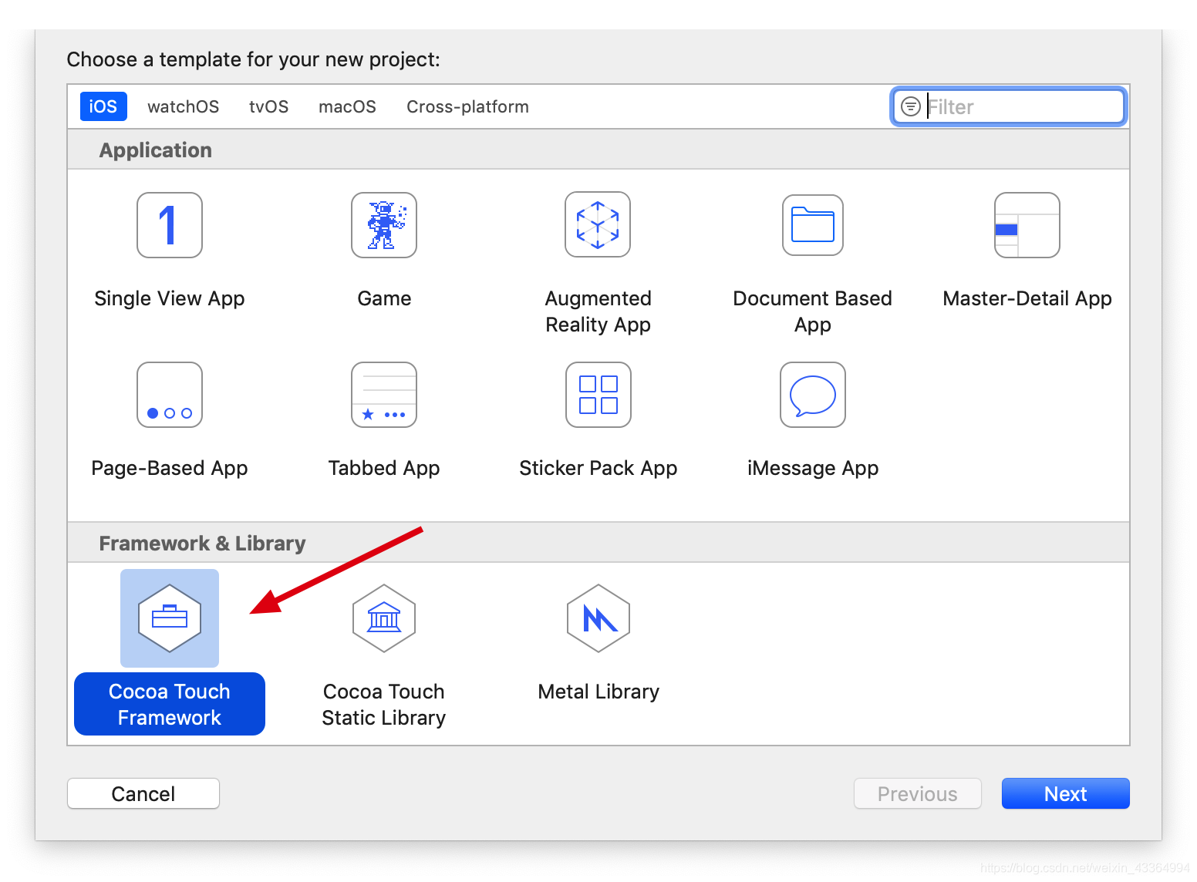Image resolution: width=1197 pixels, height=882 pixels.
Task: Open the tvOS platform tab
Action: tap(268, 106)
